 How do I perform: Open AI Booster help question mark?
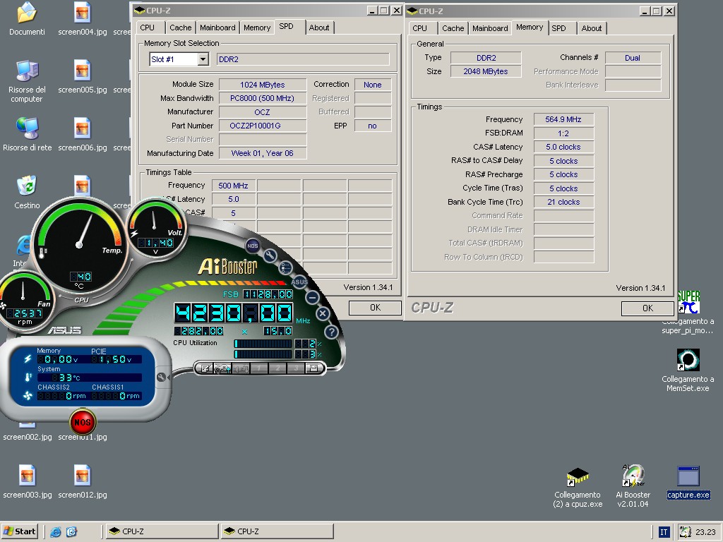[332, 332]
